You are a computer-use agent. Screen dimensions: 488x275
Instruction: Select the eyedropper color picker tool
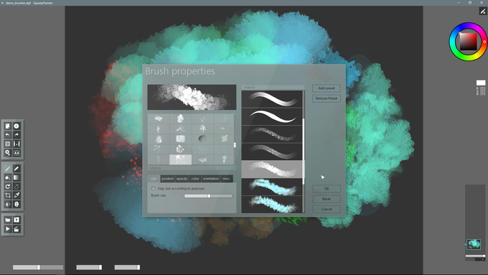coord(17,195)
